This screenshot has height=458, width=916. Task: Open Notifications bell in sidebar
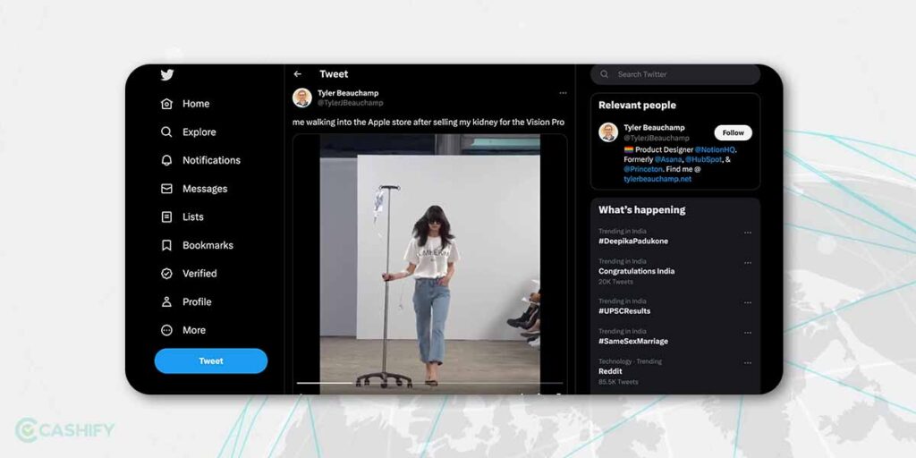(166, 161)
